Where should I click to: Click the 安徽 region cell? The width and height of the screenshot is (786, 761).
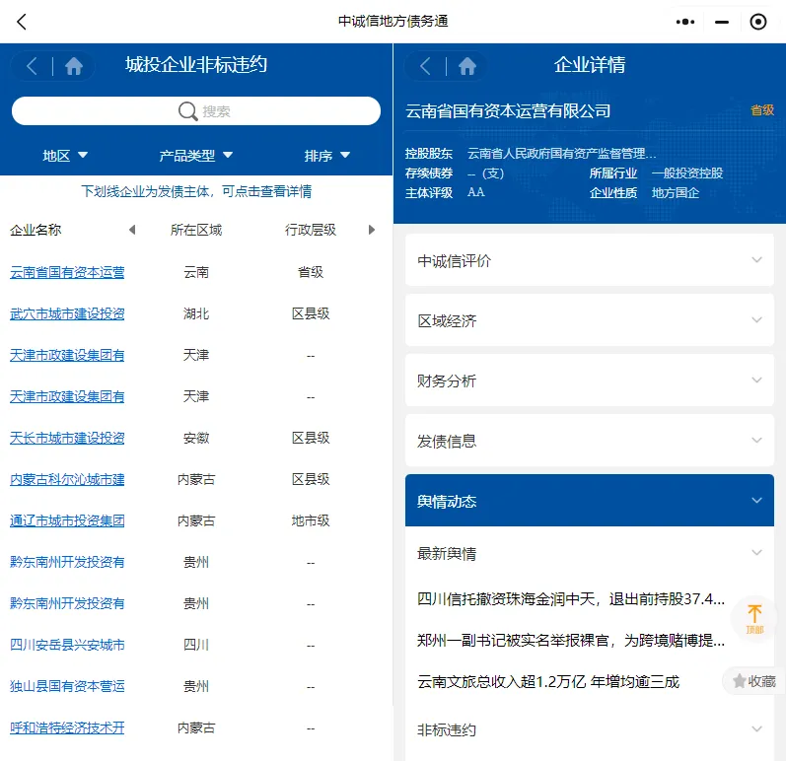click(196, 439)
